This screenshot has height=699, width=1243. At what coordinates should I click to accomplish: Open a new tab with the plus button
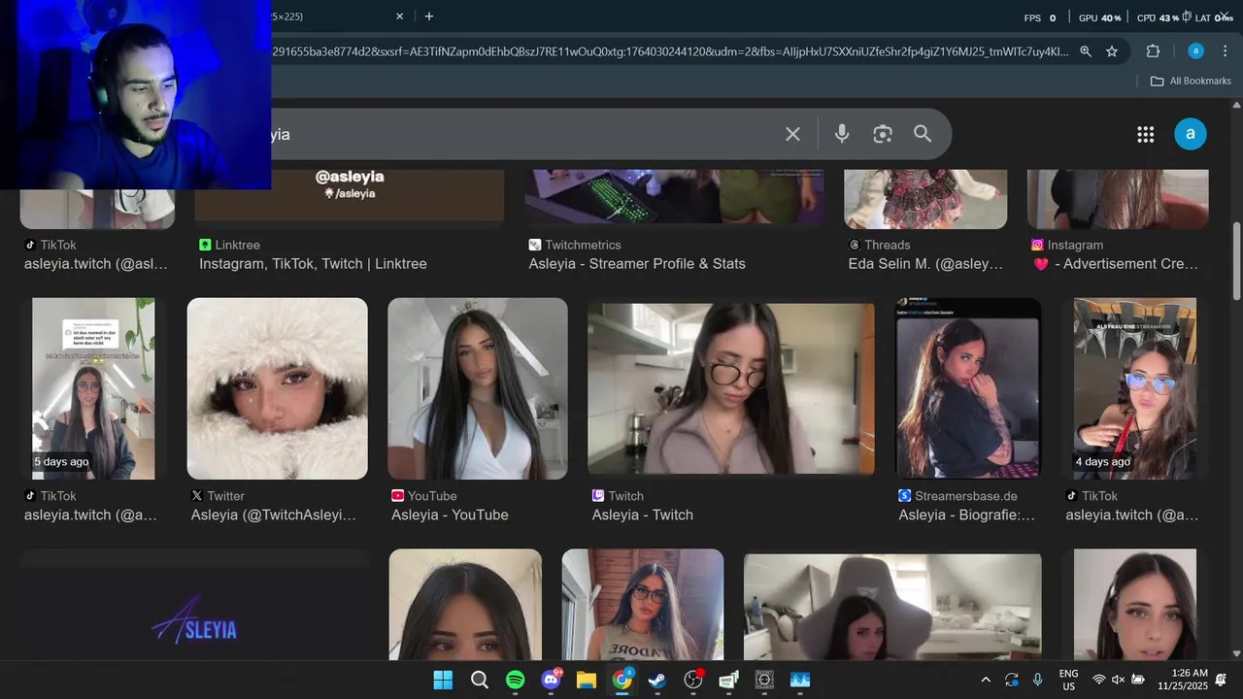[429, 16]
